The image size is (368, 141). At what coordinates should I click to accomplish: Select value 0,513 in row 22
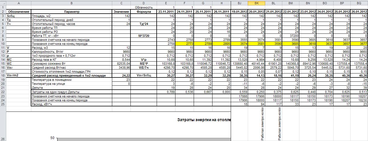tap(359, 92)
